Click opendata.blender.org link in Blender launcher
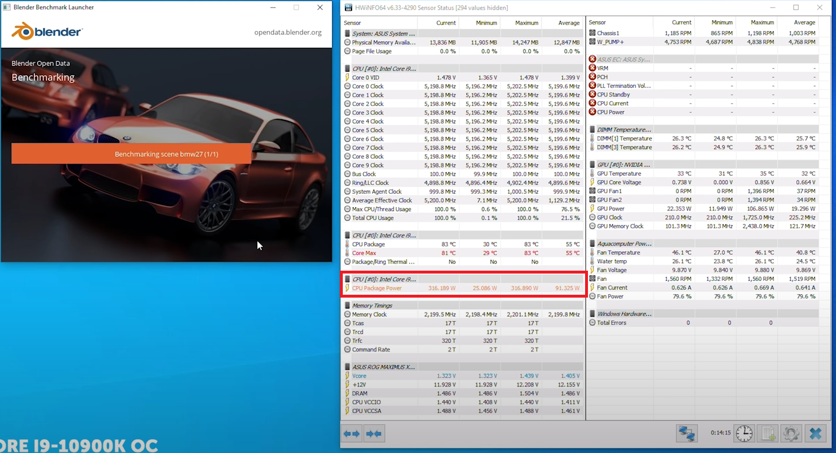Screen dimensions: 836x453 coord(288,32)
